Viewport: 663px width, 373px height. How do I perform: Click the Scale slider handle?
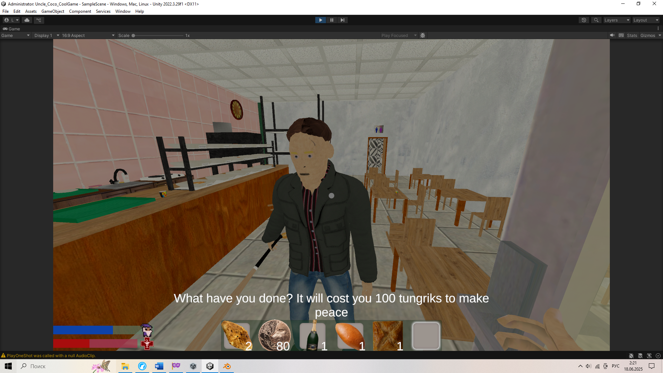133,35
